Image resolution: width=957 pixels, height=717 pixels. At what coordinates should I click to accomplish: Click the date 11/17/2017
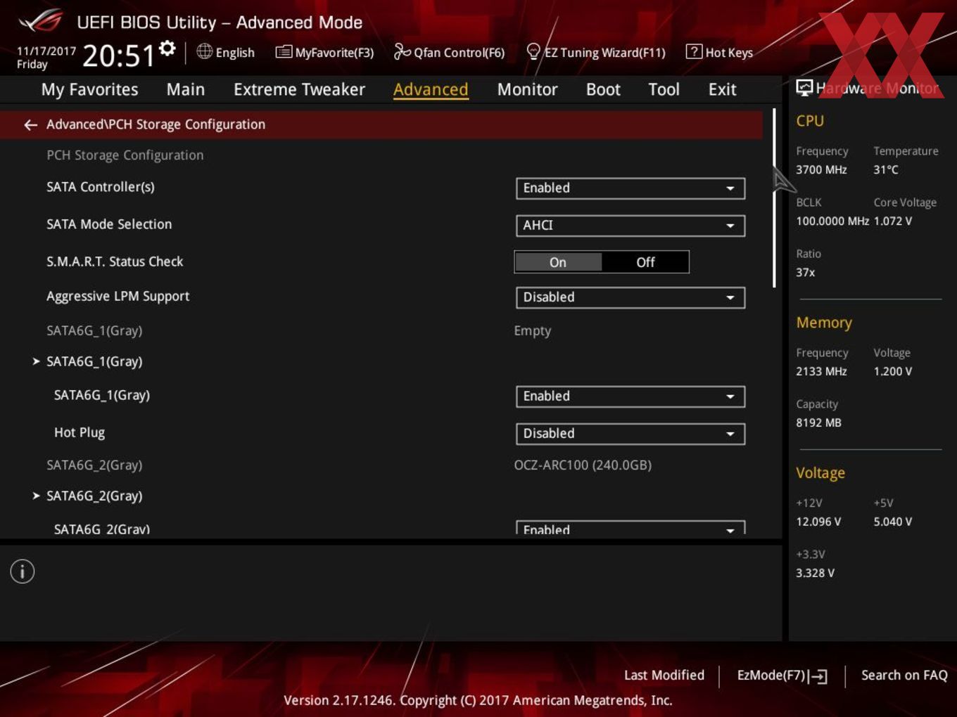(46, 51)
